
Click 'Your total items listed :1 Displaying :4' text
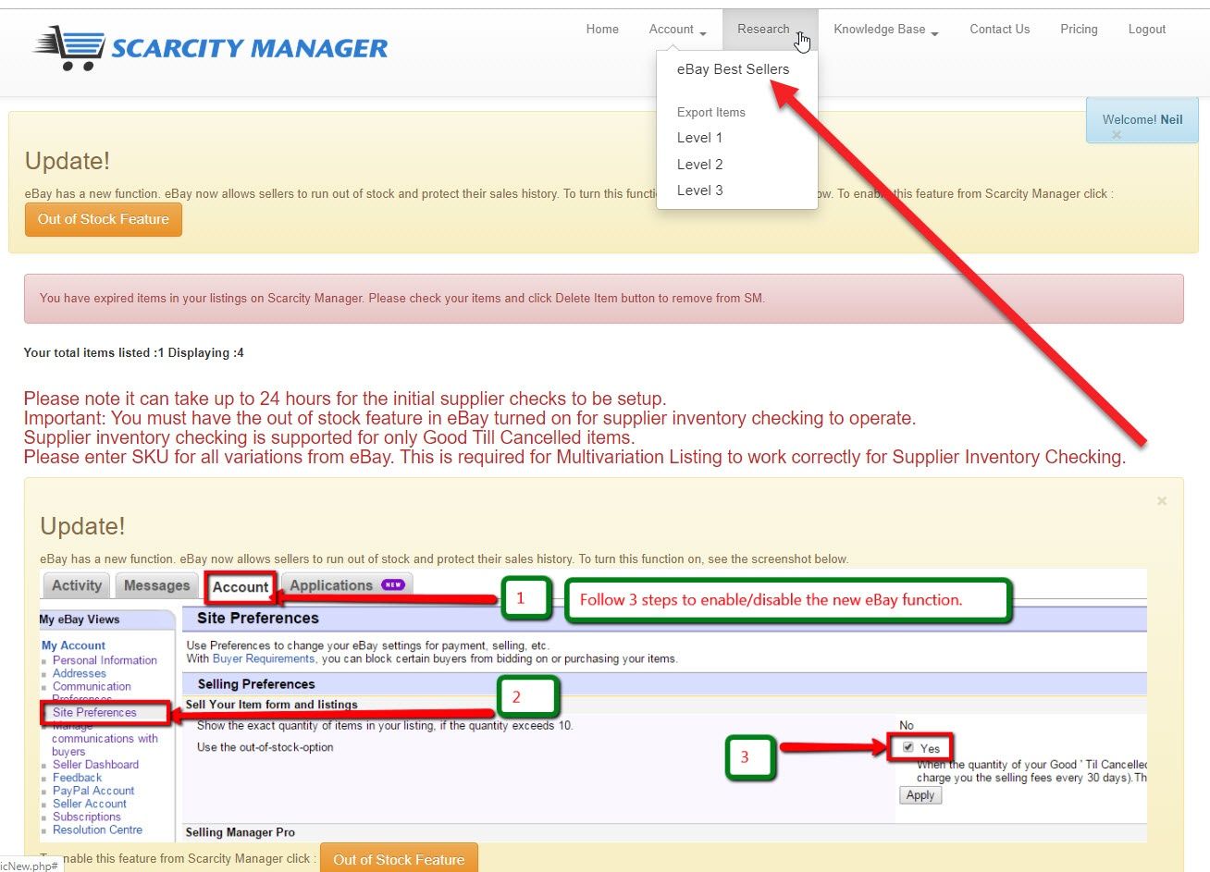tap(133, 353)
